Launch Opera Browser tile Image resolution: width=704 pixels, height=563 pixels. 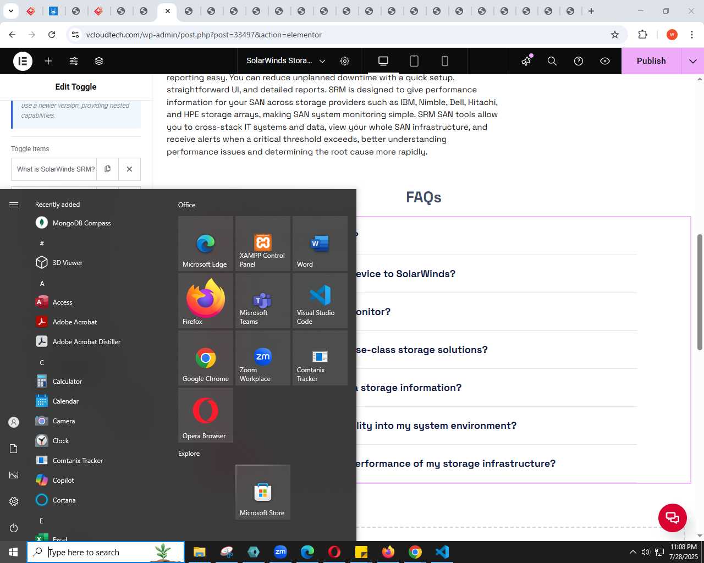(x=206, y=415)
